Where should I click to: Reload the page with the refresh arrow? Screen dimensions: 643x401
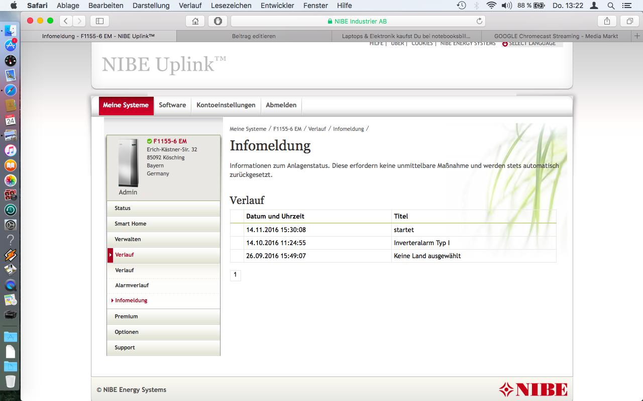coord(479,21)
